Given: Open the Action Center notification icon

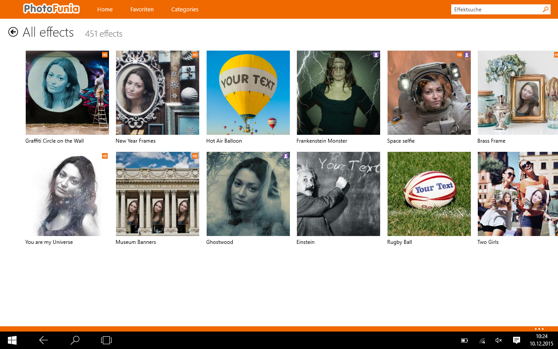Looking at the screenshot, I should pos(517,340).
